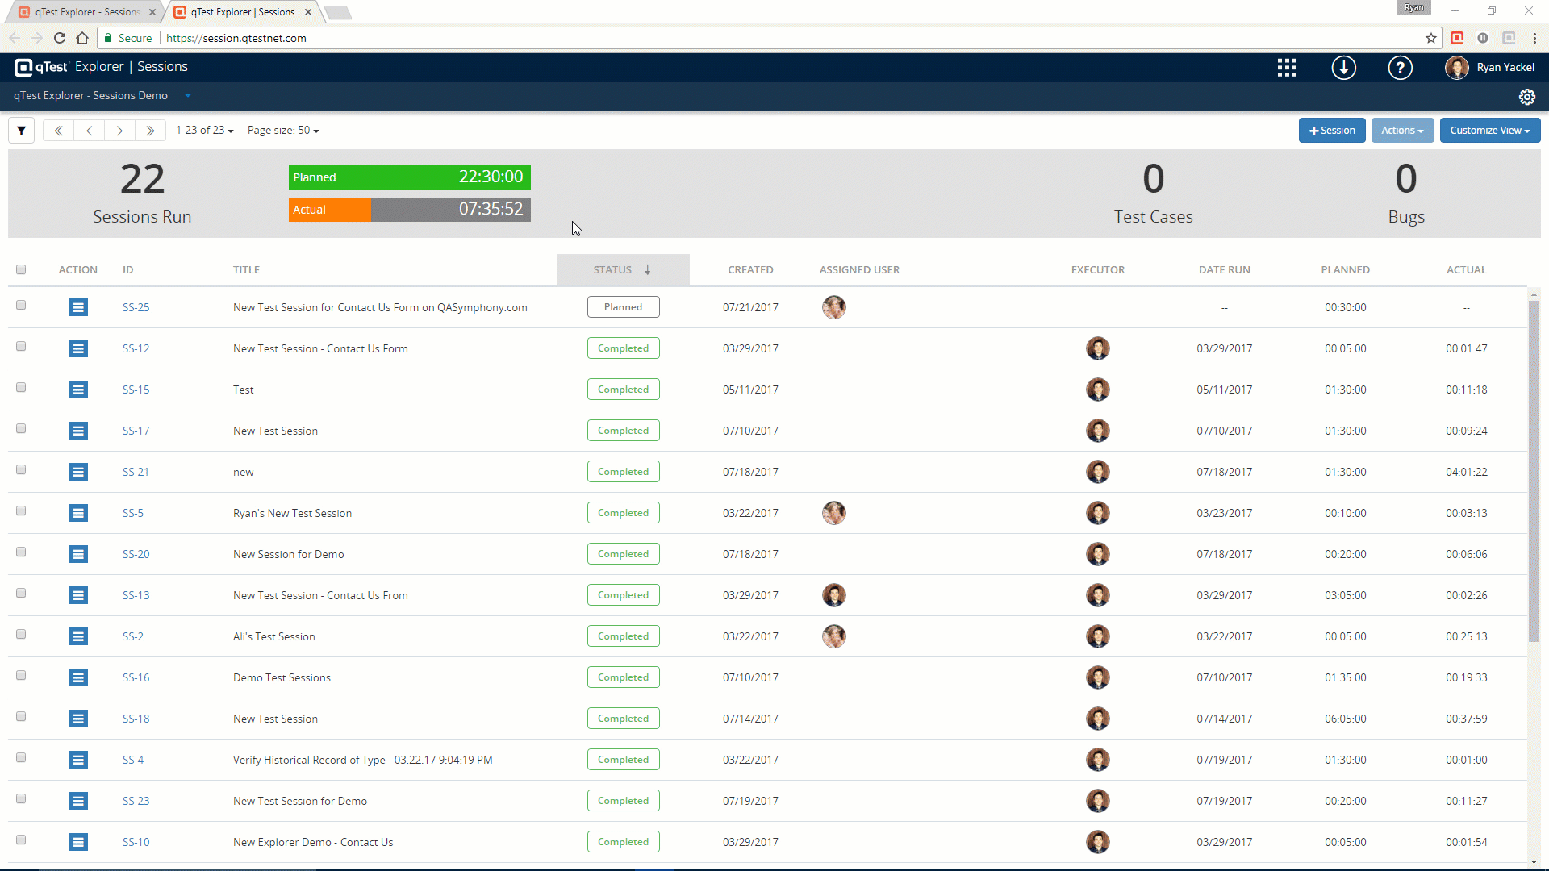Click the browser address bar URL
This screenshot has width=1549, height=871.
pos(236,38)
